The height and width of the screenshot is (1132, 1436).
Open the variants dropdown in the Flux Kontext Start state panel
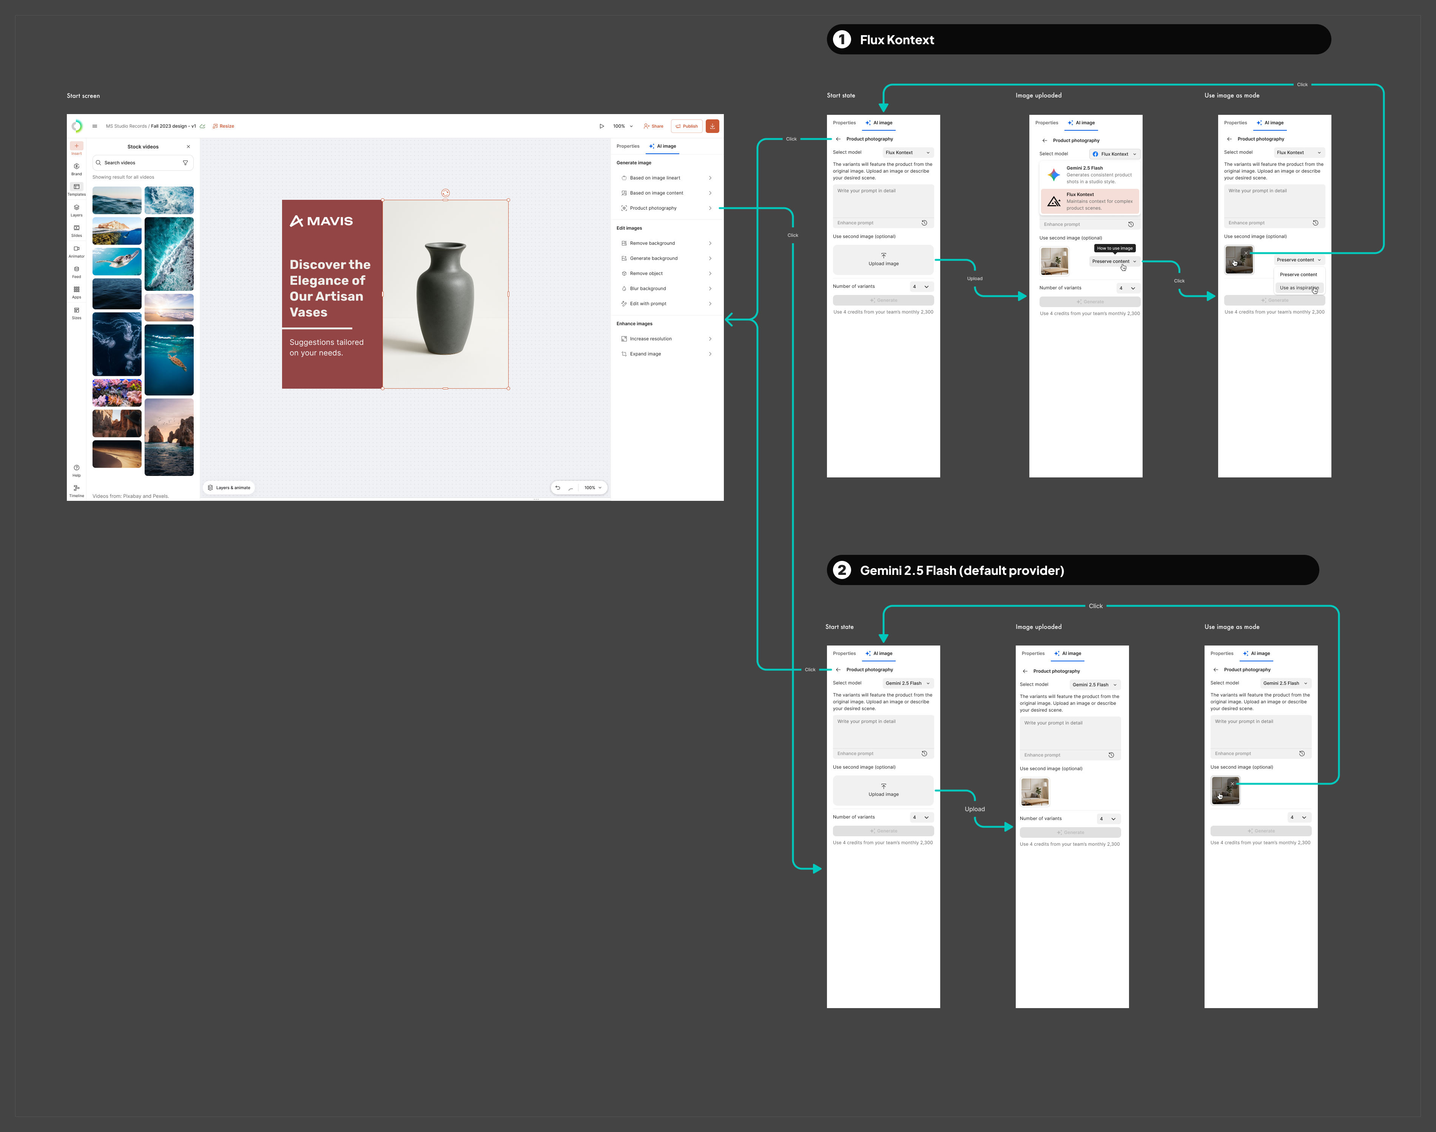tap(922, 286)
